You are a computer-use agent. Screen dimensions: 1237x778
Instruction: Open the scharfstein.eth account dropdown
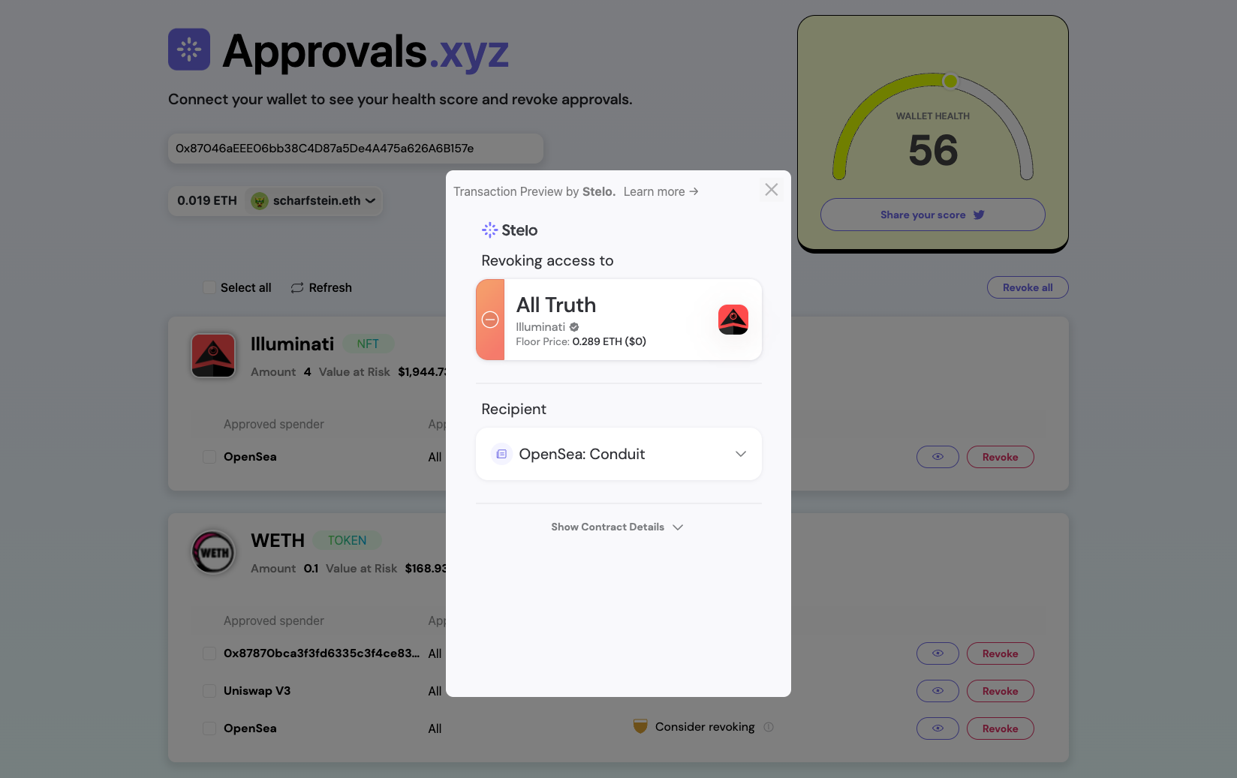[314, 200]
